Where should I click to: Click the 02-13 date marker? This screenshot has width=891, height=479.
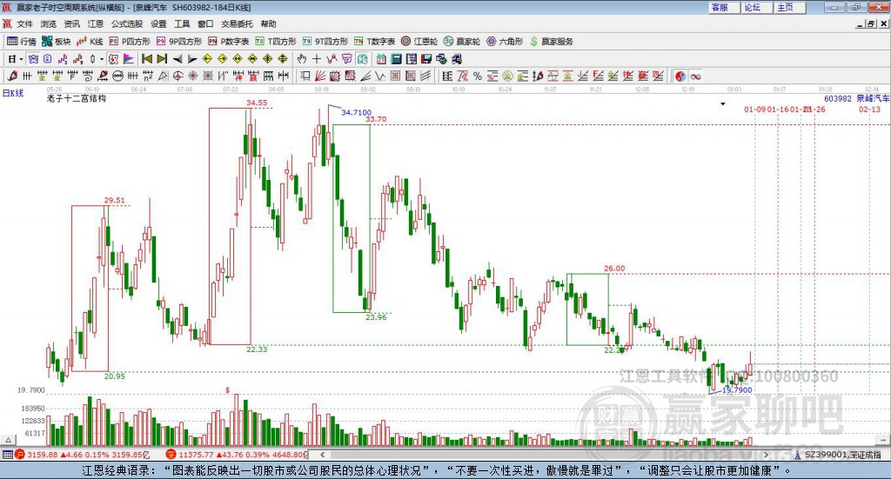click(x=869, y=109)
